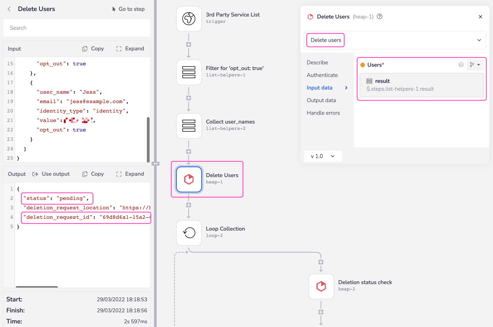This screenshot has height=327, width=493.
Task: Open the v 1.0 version dropdown
Action: click(323, 156)
